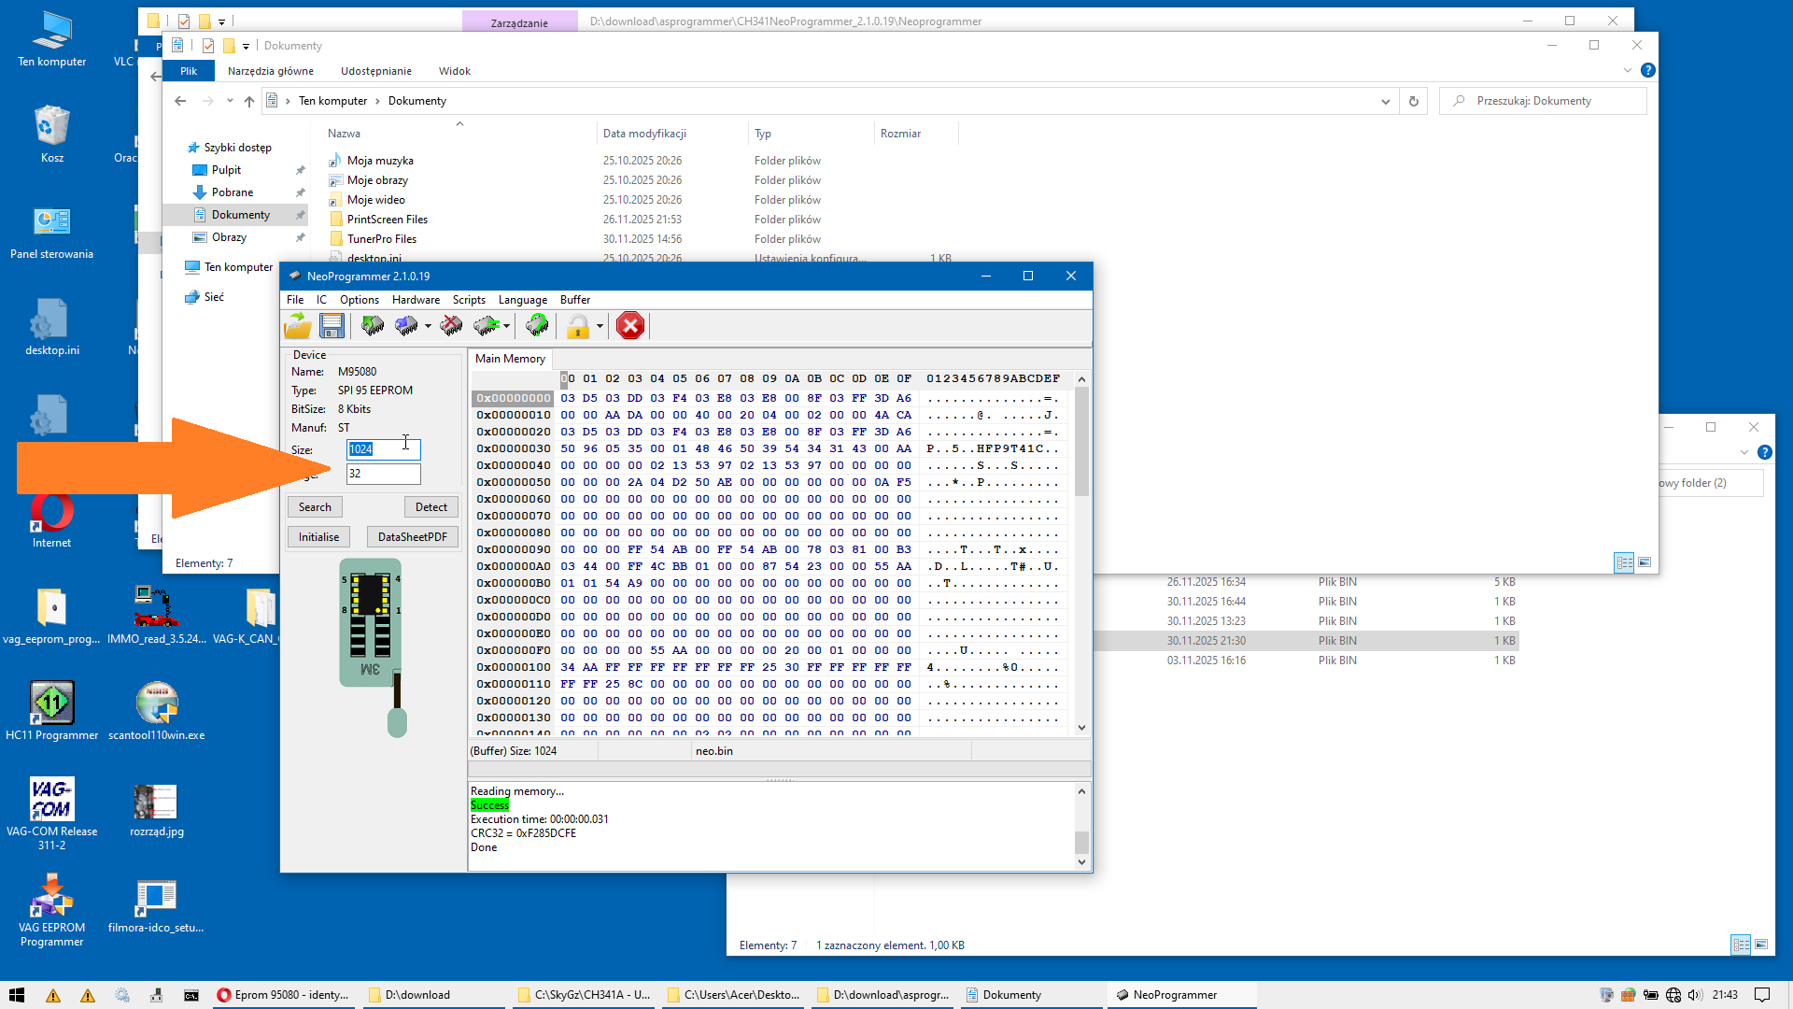This screenshot has width=1793, height=1009.
Task: Switch to large icons view in Dokumenty window
Action: click(x=1645, y=562)
